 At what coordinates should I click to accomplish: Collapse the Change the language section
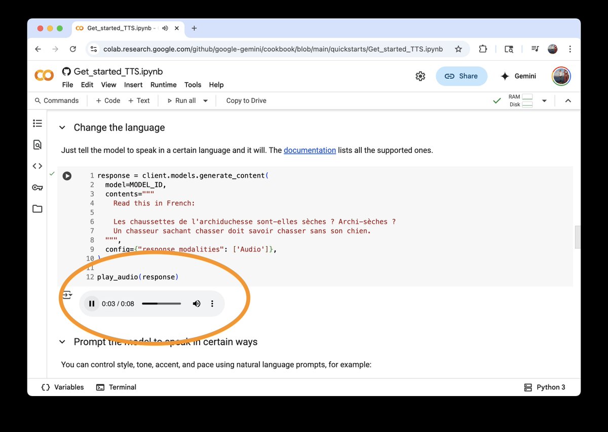pos(62,128)
